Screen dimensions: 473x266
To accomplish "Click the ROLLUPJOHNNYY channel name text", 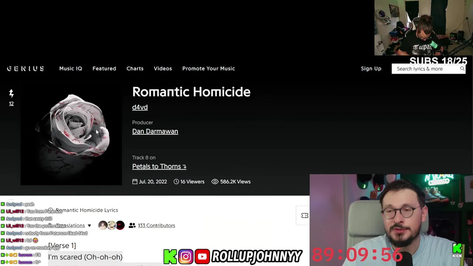I will coord(257,256).
